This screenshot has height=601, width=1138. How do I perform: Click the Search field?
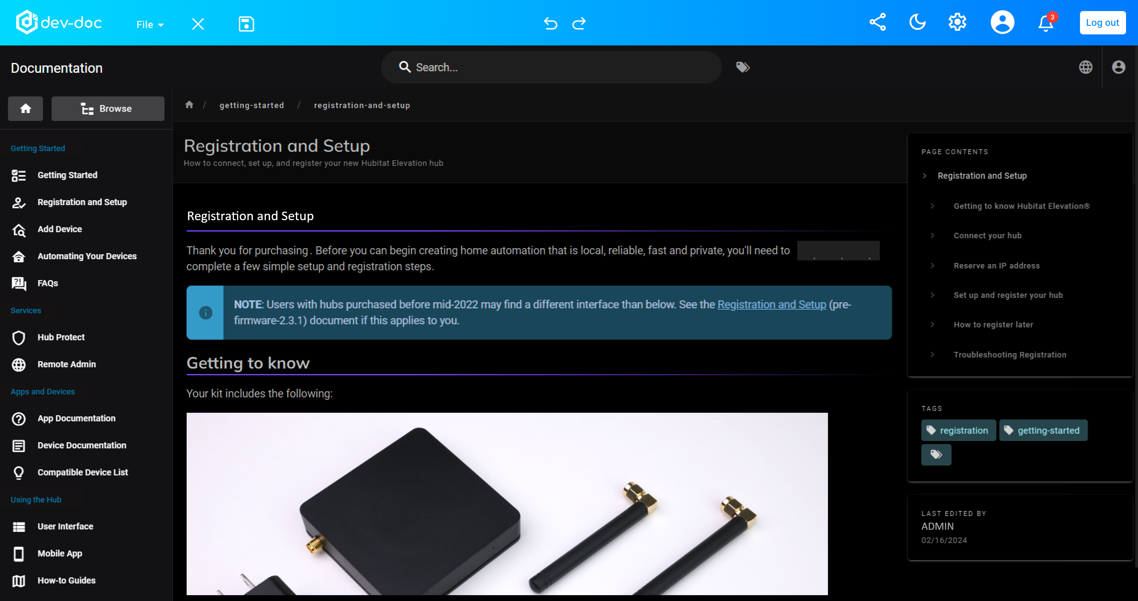(x=551, y=67)
